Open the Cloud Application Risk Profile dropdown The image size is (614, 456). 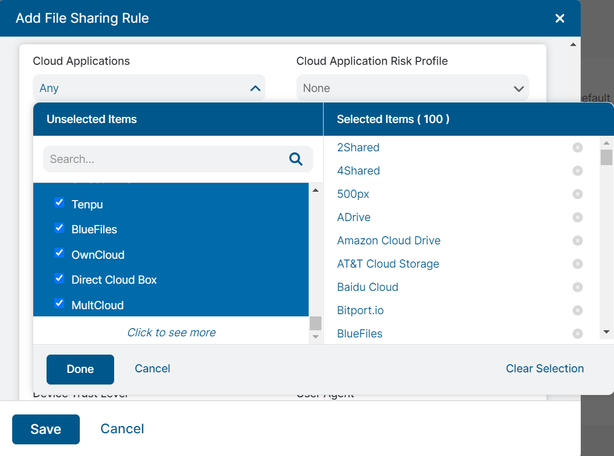point(519,88)
